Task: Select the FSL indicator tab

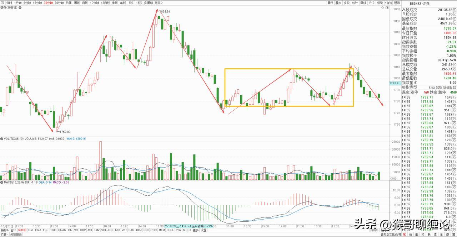Action: (46, 230)
